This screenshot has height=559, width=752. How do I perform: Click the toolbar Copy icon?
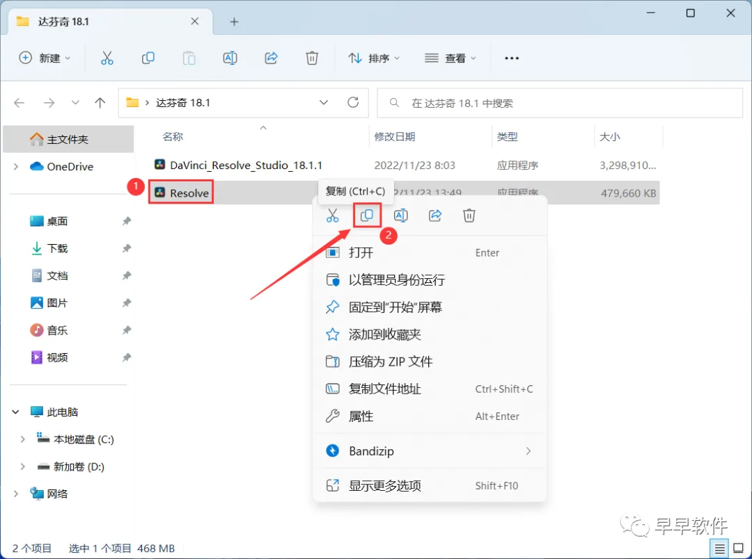[x=148, y=58]
